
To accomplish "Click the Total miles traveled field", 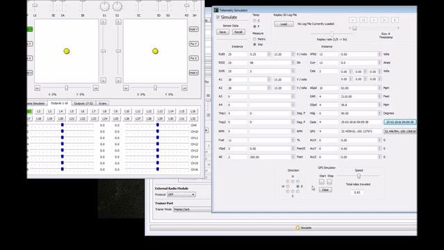I will point(357,192).
